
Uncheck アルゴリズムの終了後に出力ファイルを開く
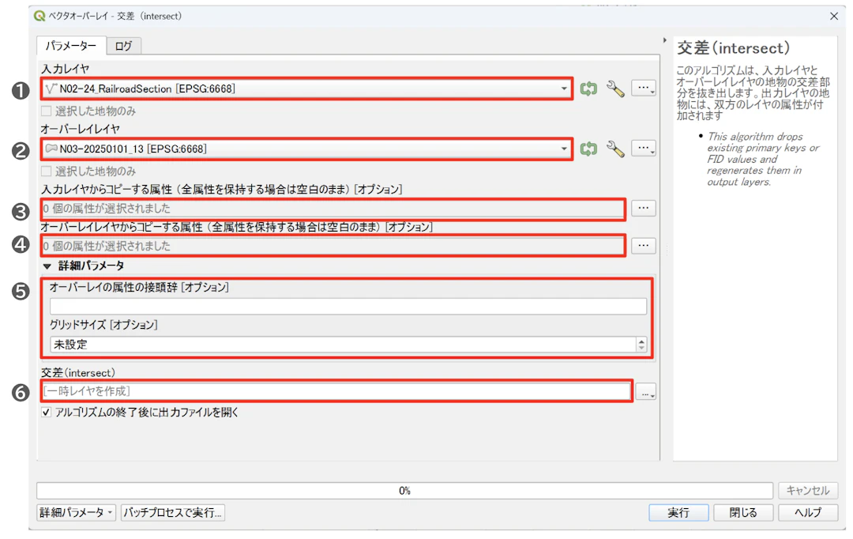[44, 411]
